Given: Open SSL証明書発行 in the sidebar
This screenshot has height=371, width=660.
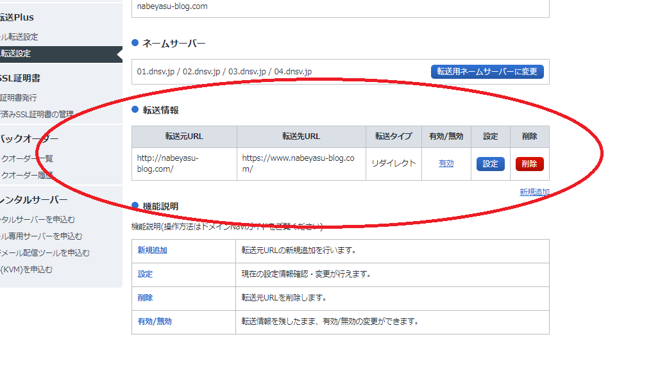Looking at the screenshot, I should 19,99.
